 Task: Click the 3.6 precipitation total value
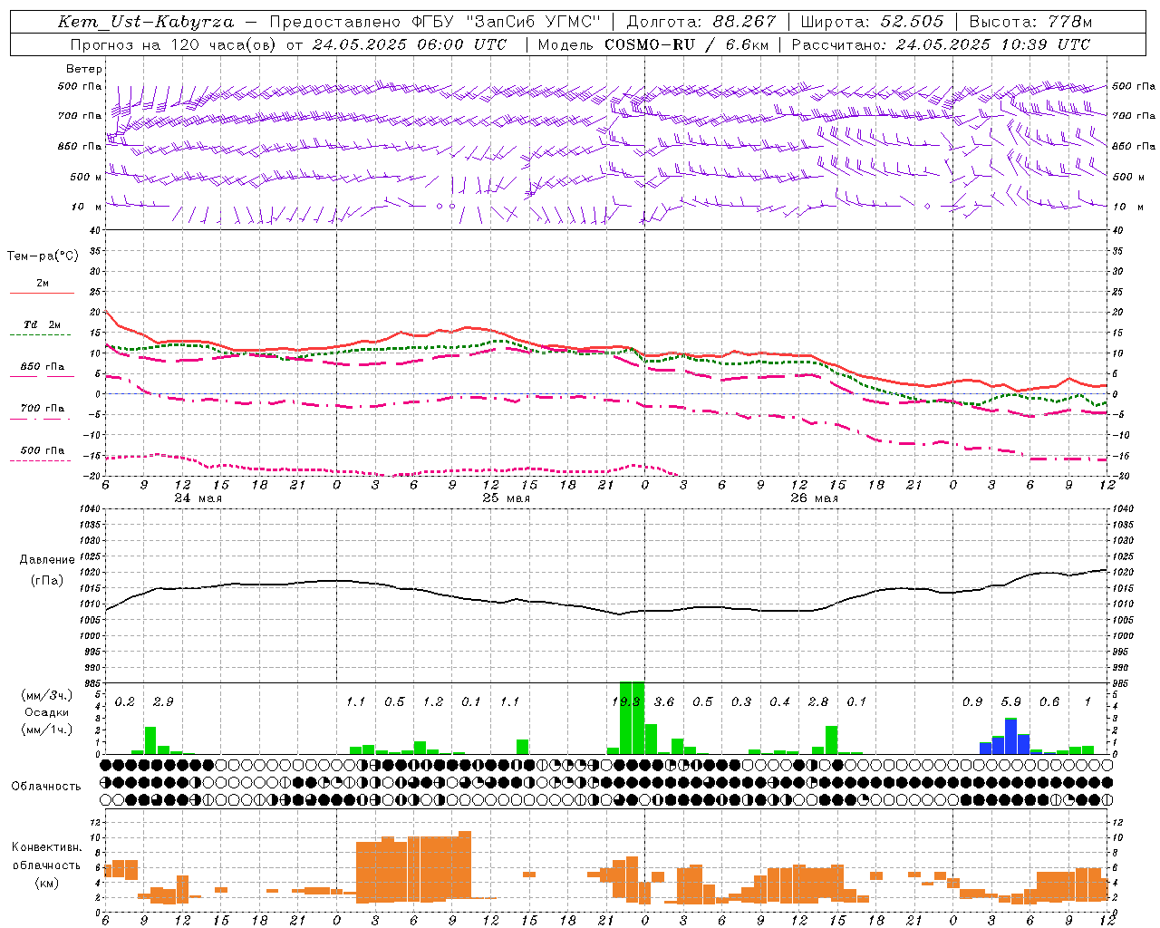[x=664, y=701]
